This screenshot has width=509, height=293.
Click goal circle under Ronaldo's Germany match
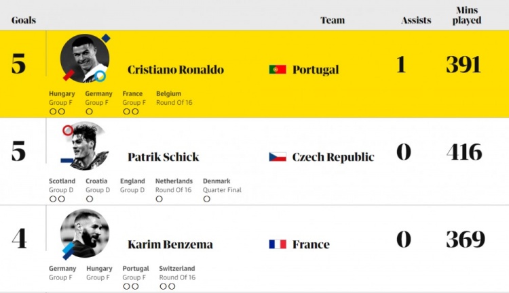[x=89, y=112]
